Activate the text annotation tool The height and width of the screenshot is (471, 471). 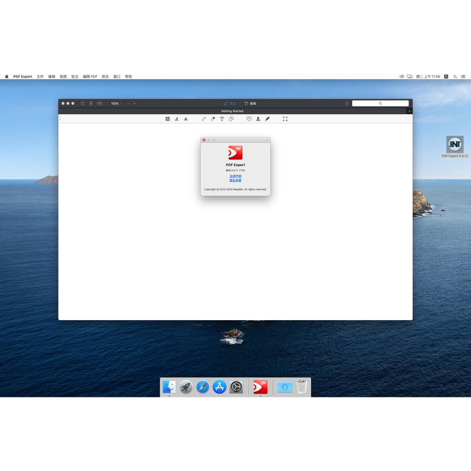click(x=222, y=119)
